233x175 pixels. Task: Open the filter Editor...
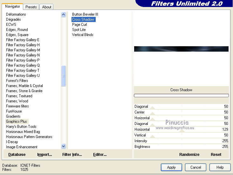pos(100,155)
